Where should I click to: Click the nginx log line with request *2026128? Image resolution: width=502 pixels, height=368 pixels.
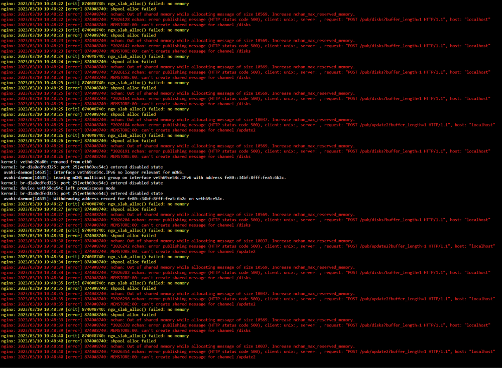(x=245, y=20)
